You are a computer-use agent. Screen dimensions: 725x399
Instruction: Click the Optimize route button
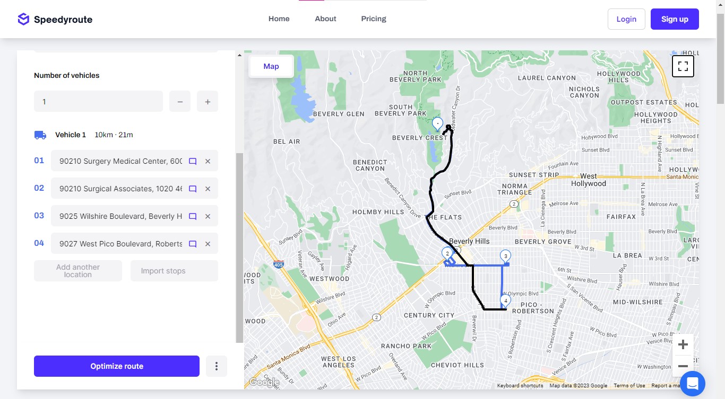(116, 366)
